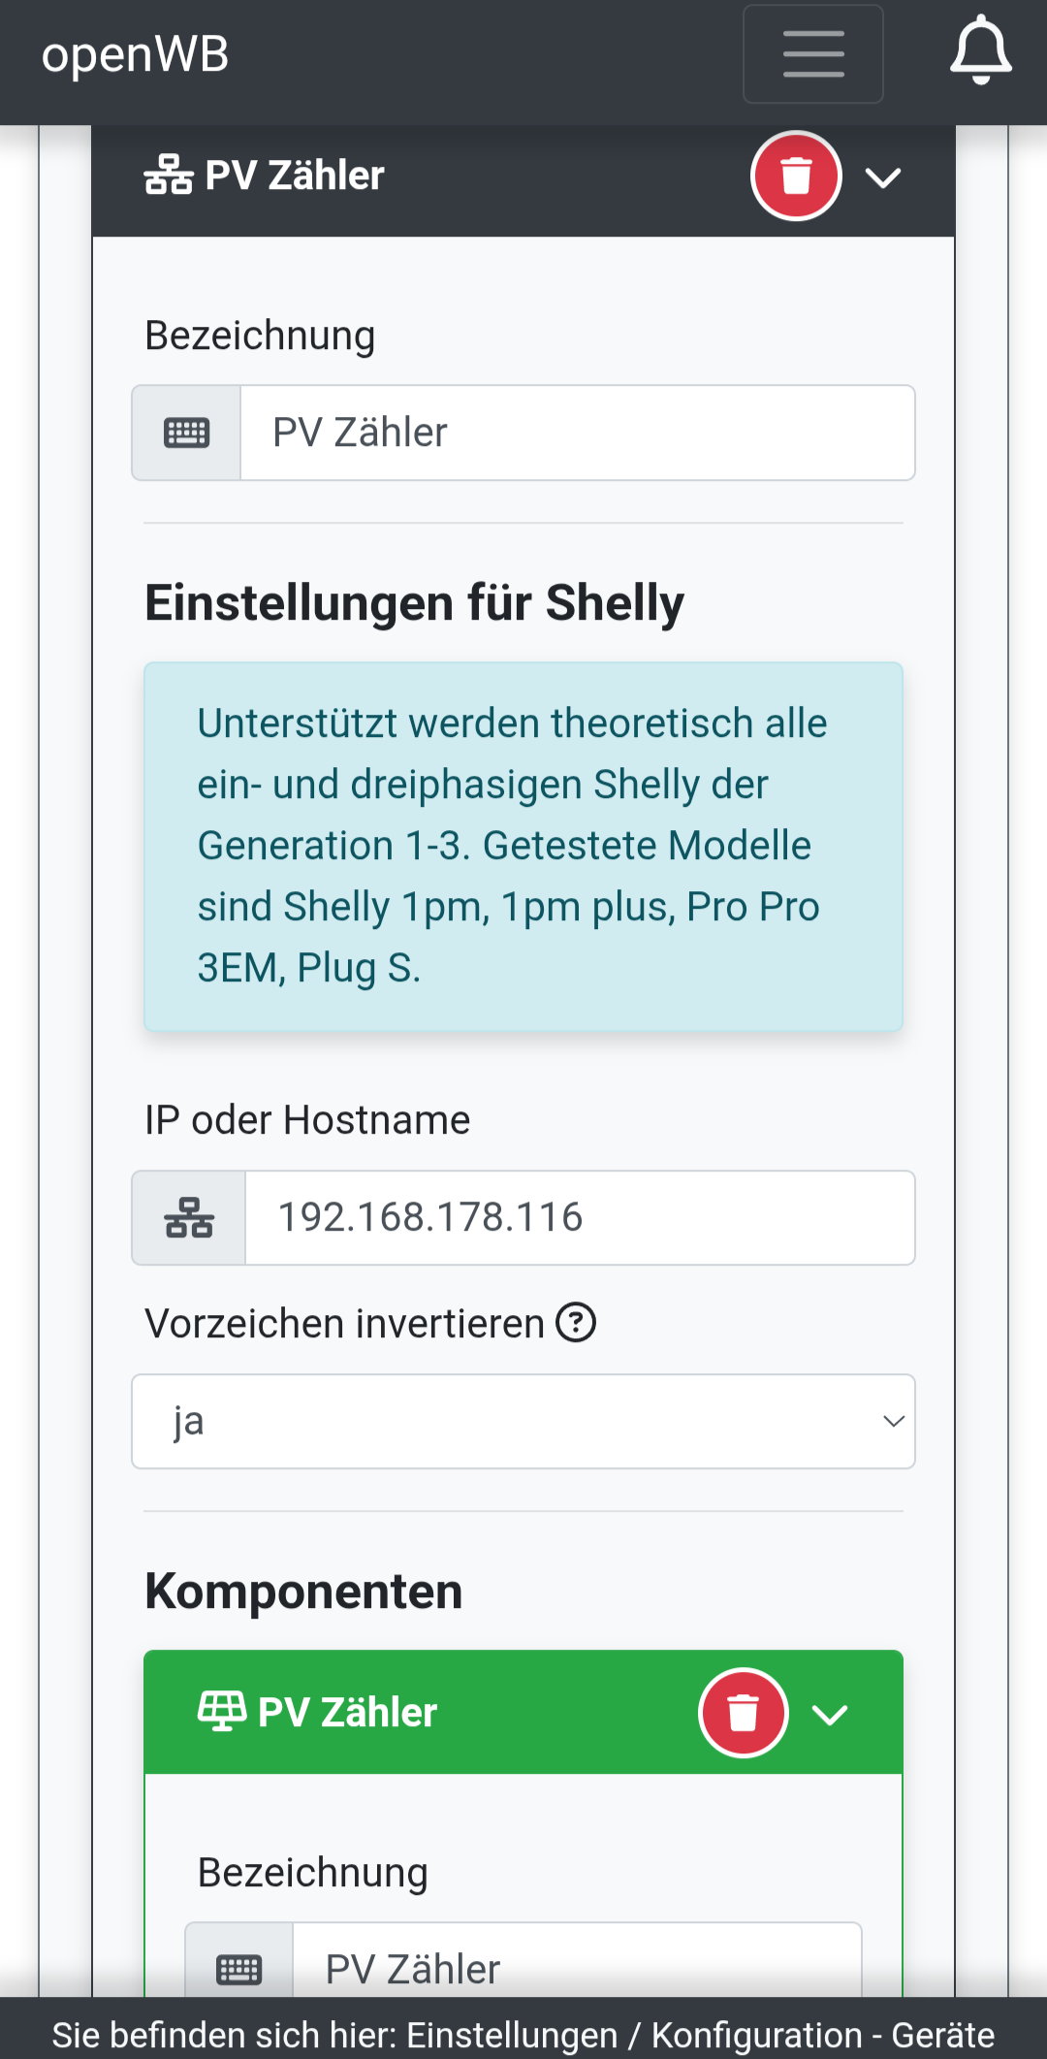Screen dimensions: 1047x2059
Task: Delete the PV Zähler component
Action: coord(744,1713)
